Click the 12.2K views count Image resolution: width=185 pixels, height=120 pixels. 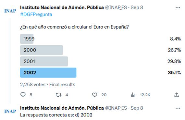click(x=145, y=95)
